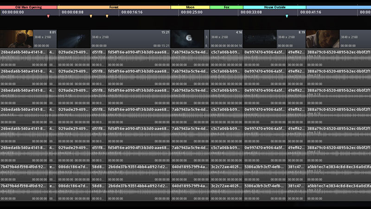Select audio clip 26beda6b on chn 5/6

[x=24, y=135]
